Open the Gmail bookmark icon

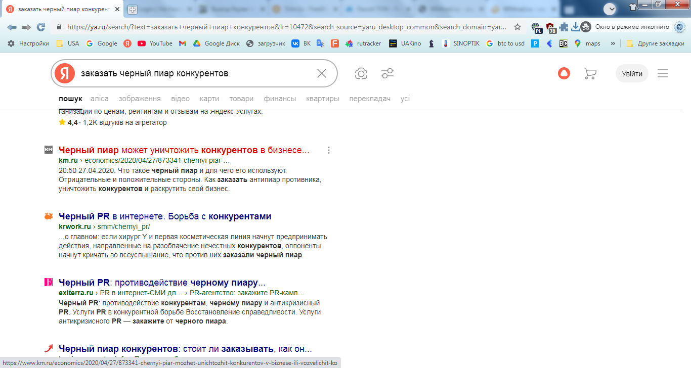[183, 43]
